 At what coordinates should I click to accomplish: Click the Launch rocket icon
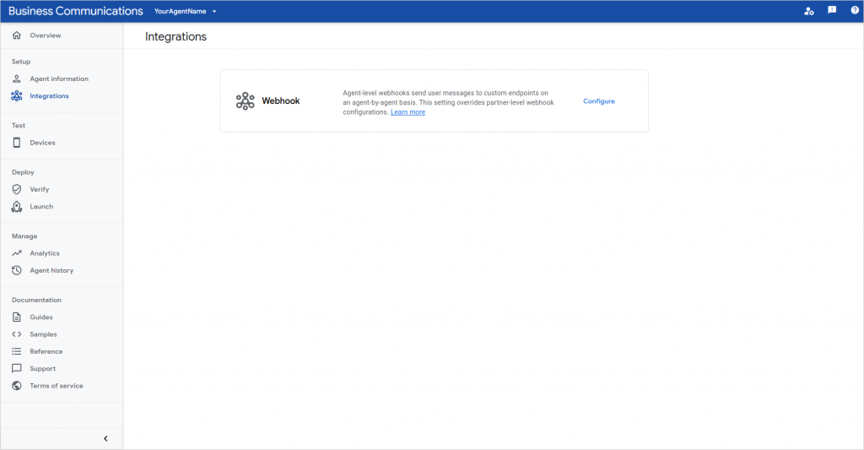point(17,207)
